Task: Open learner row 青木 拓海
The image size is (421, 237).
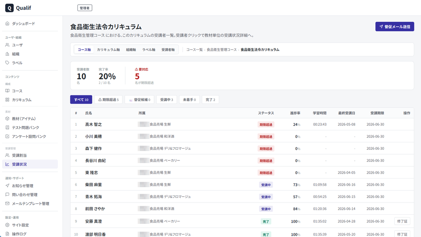Action: click(x=242, y=197)
